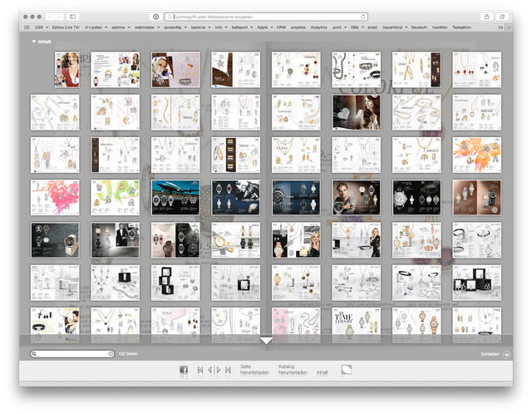Open the Apple bookmarks folder dropdown
This screenshot has height=414, width=532.
(264, 27)
